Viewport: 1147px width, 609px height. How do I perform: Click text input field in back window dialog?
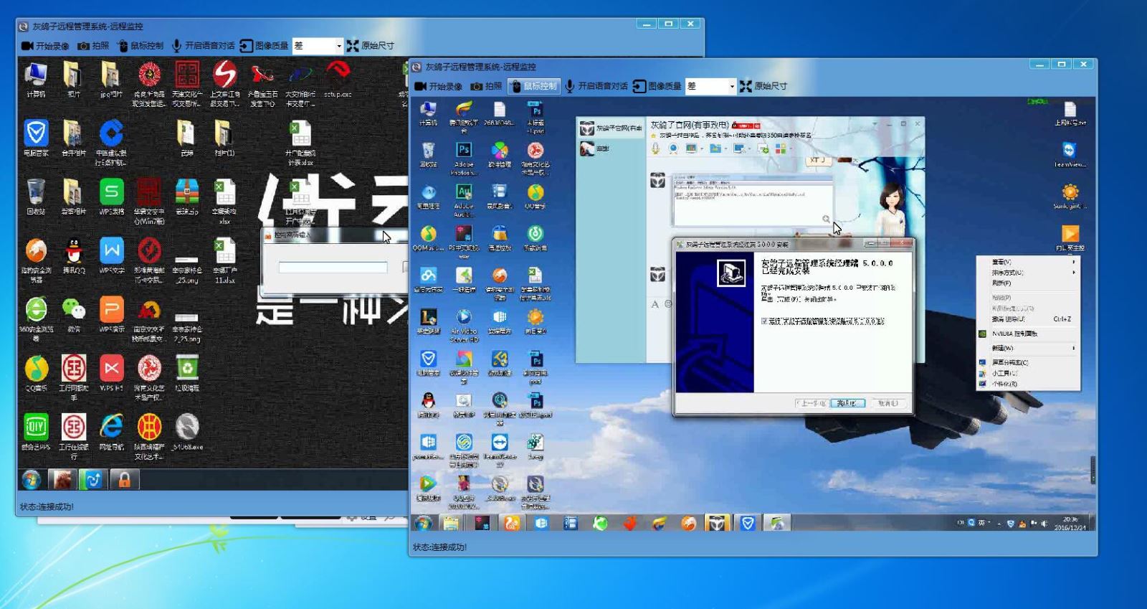[x=333, y=268]
